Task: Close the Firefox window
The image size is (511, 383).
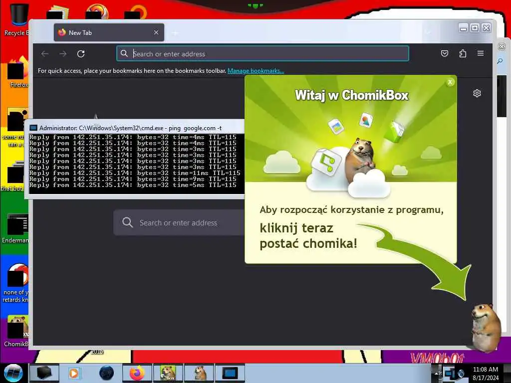Action: pyautogui.click(x=486, y=28)
